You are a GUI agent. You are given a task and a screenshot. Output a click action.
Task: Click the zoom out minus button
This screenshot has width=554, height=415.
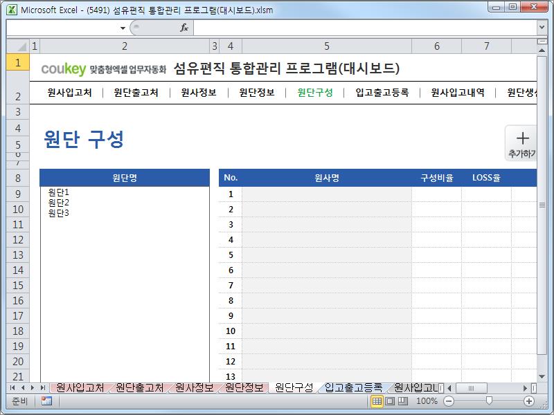[449, 401]
